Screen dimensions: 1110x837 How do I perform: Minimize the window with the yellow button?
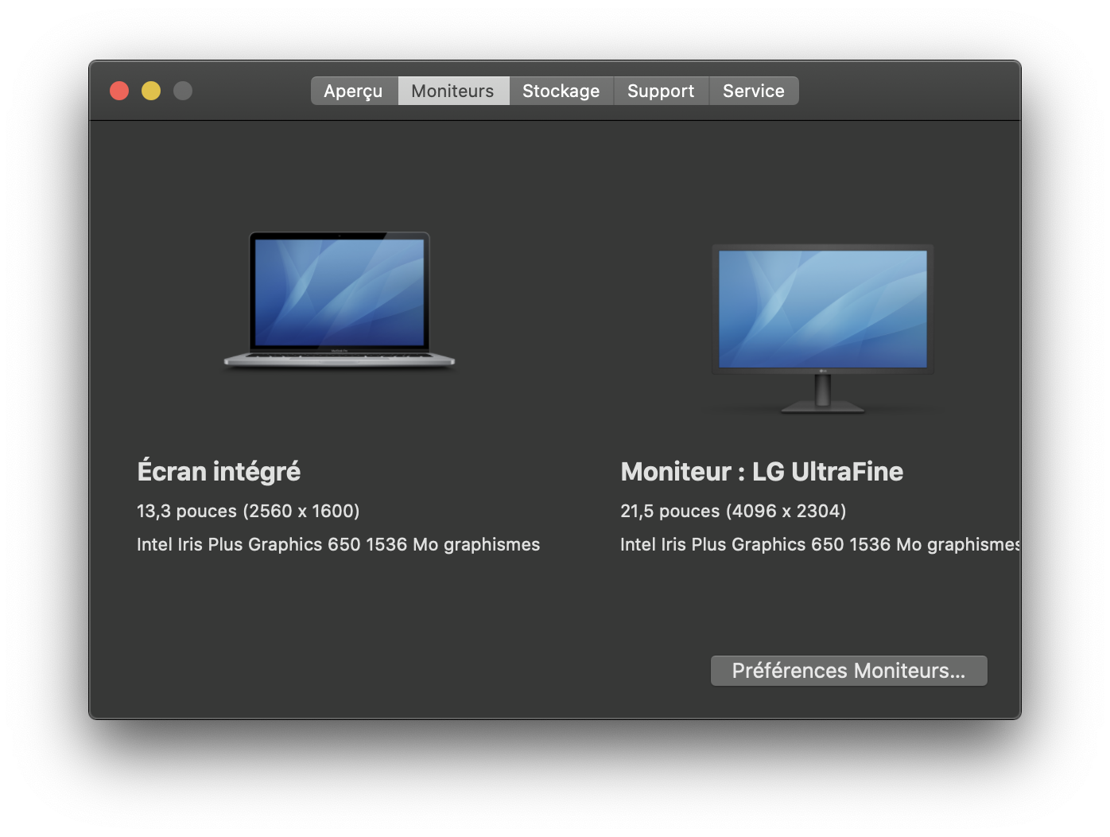point(151,91)
